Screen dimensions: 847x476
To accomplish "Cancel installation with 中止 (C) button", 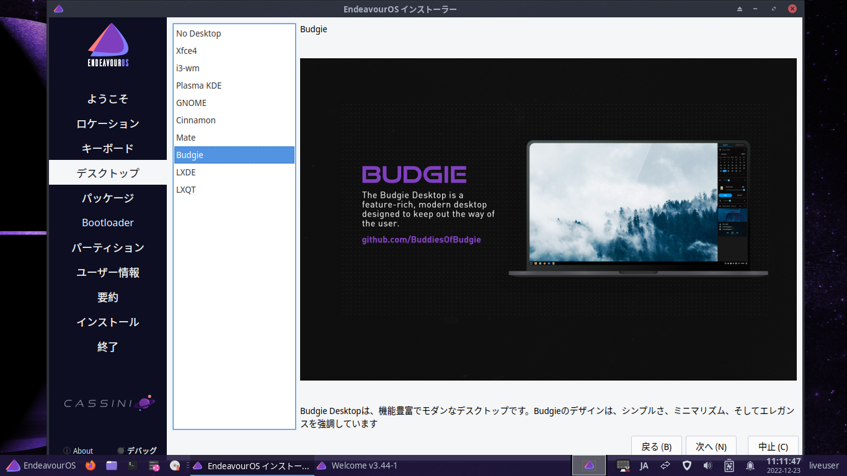I will 773,446.
